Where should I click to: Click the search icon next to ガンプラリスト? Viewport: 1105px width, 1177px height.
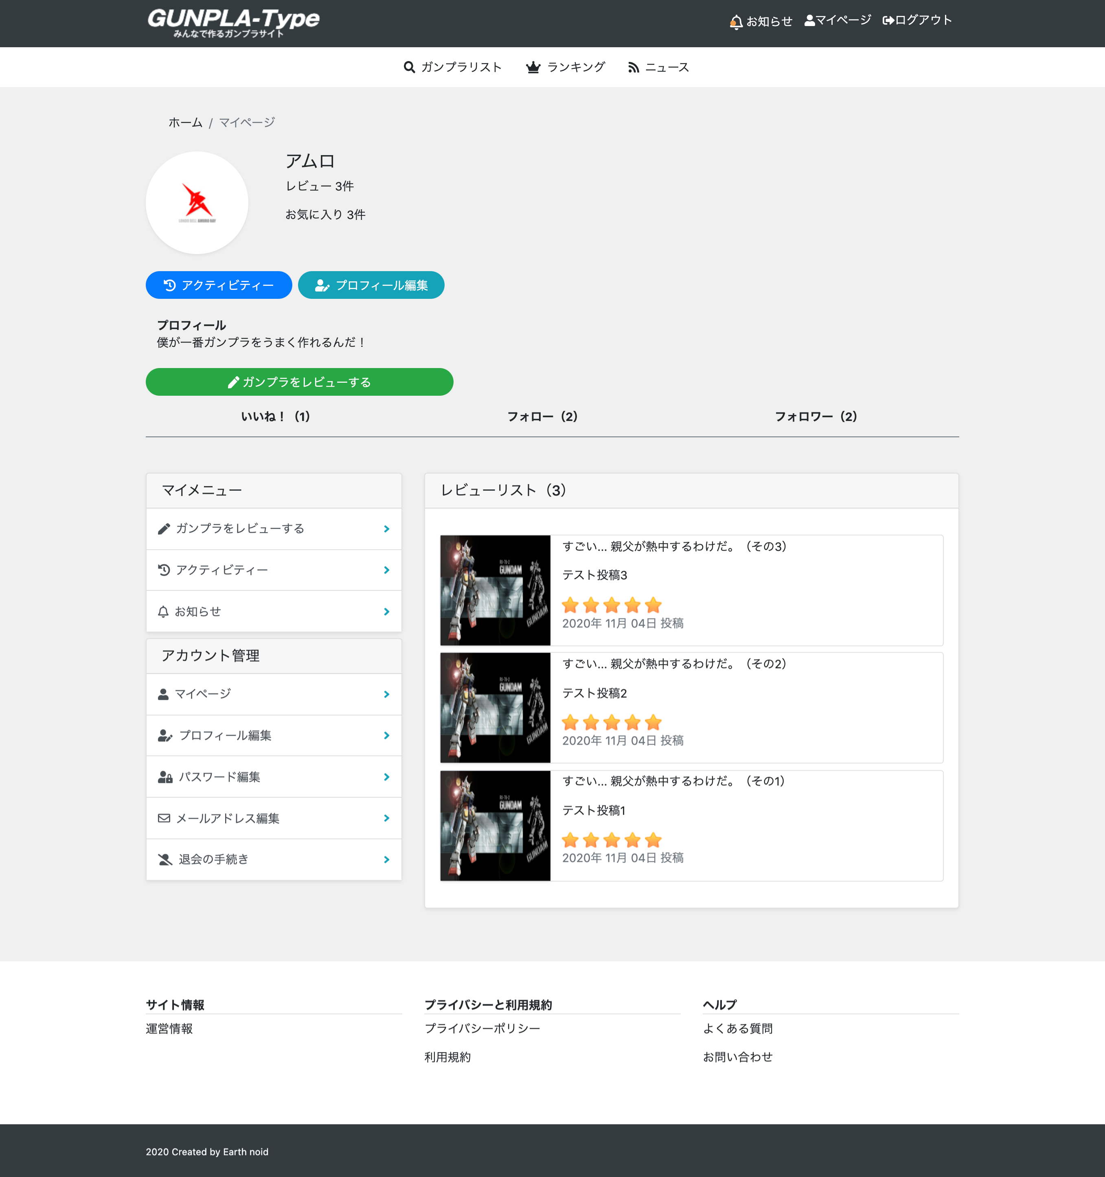pyautogui.click(x=409, y=67)
